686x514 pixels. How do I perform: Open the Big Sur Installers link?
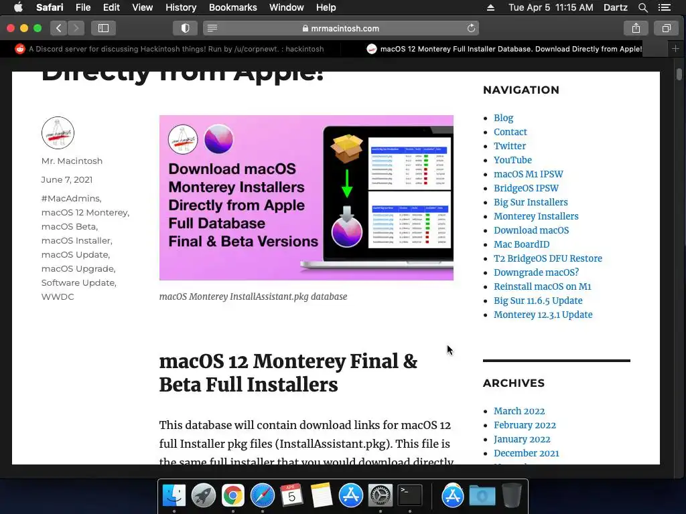[531, 202]
